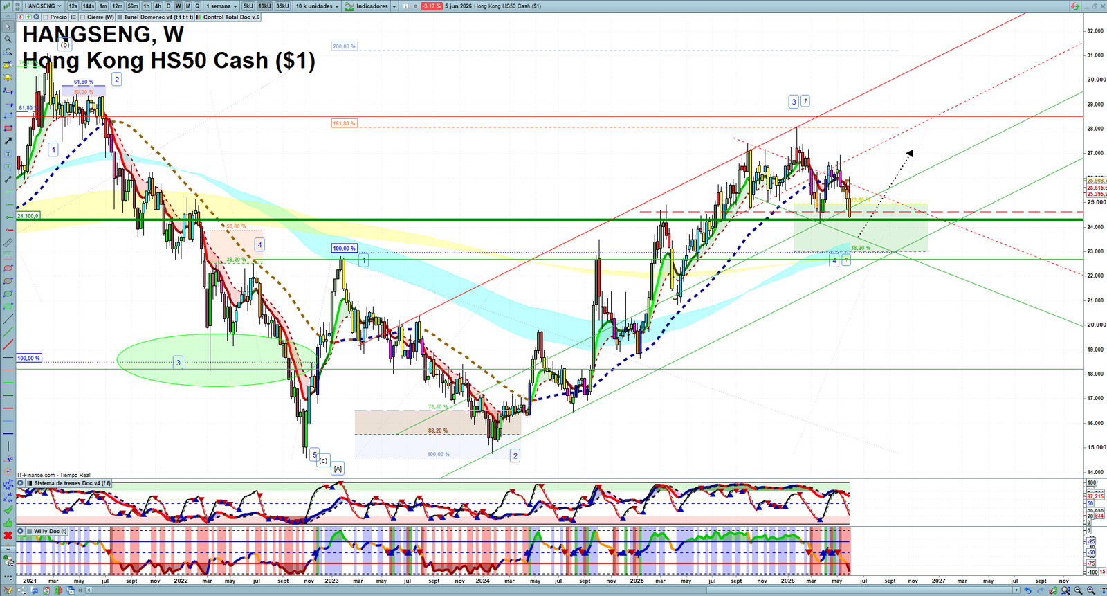Select the 144s timeframe tab

[89, 6]
